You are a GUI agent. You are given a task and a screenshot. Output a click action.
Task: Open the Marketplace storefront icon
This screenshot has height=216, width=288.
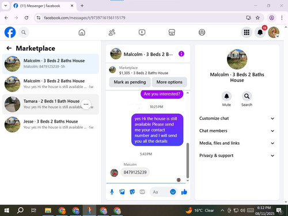pos(172,32)
